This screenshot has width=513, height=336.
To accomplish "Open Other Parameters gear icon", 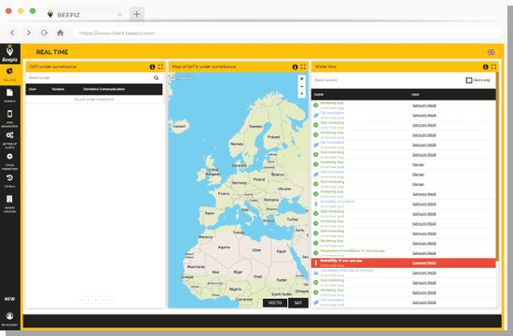I will coord(10,157).
